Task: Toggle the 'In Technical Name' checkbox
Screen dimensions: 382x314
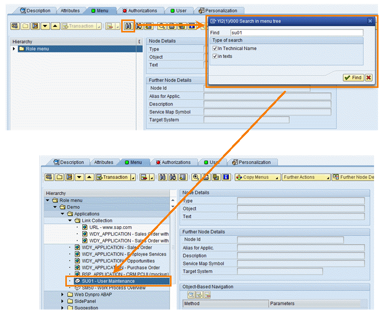Action: [x=215, y=48]
